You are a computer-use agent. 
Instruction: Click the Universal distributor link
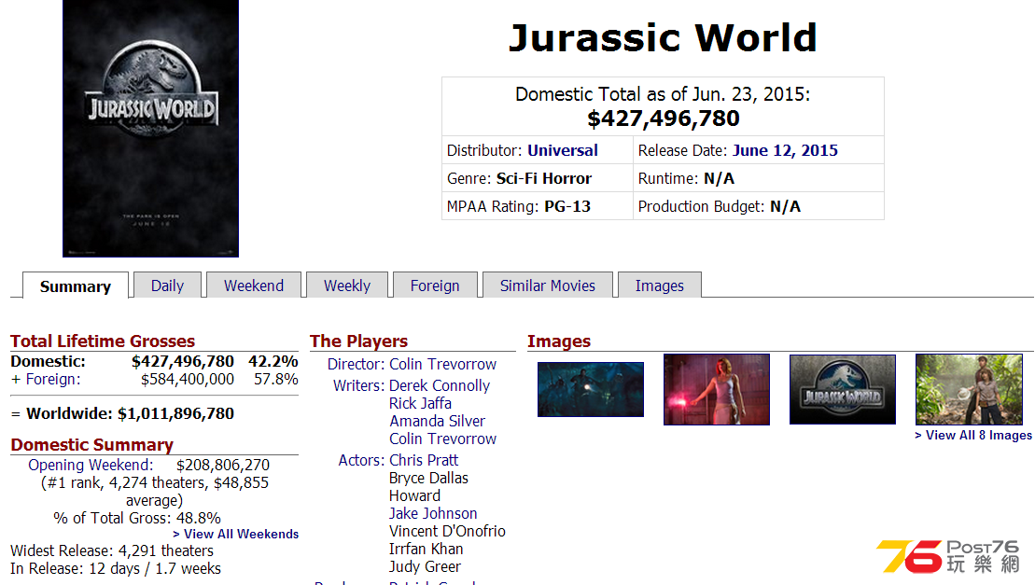pos(563,150)
